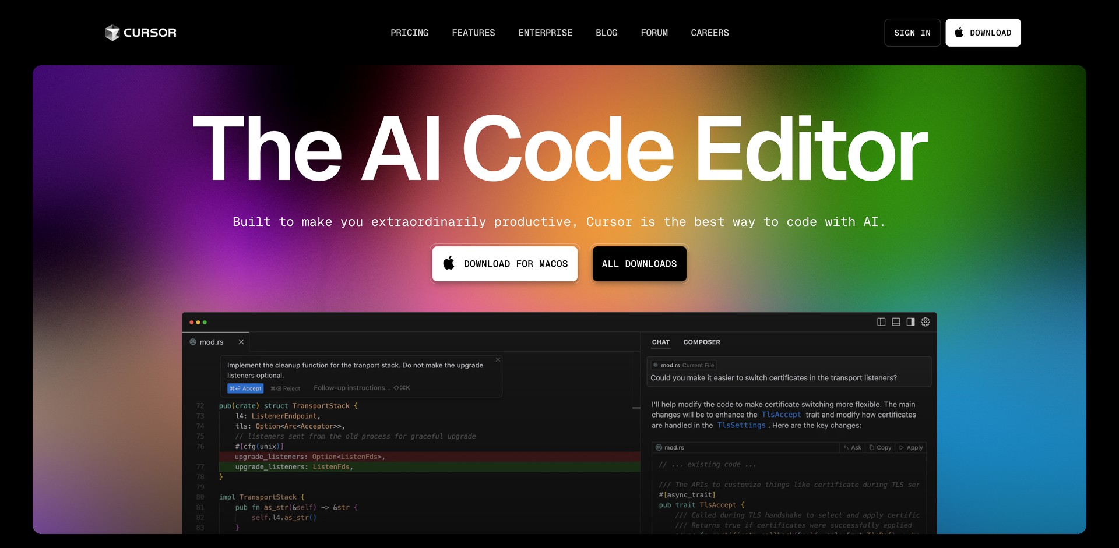The width and height of the screenshot is (1119, 548).
Task: Open the All Downloads button
Action: pos(639,264)
